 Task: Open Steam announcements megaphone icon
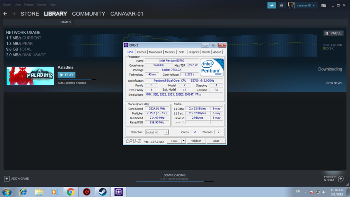pos(272,5)
